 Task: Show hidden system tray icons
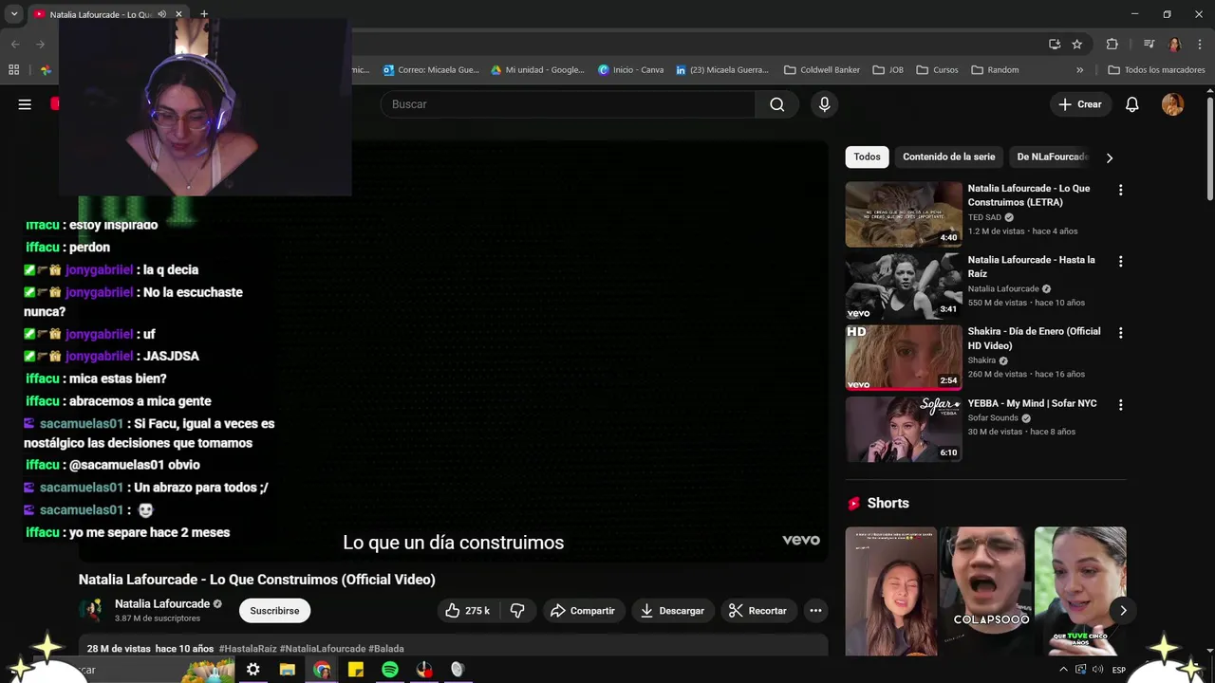pos(1063,670)
